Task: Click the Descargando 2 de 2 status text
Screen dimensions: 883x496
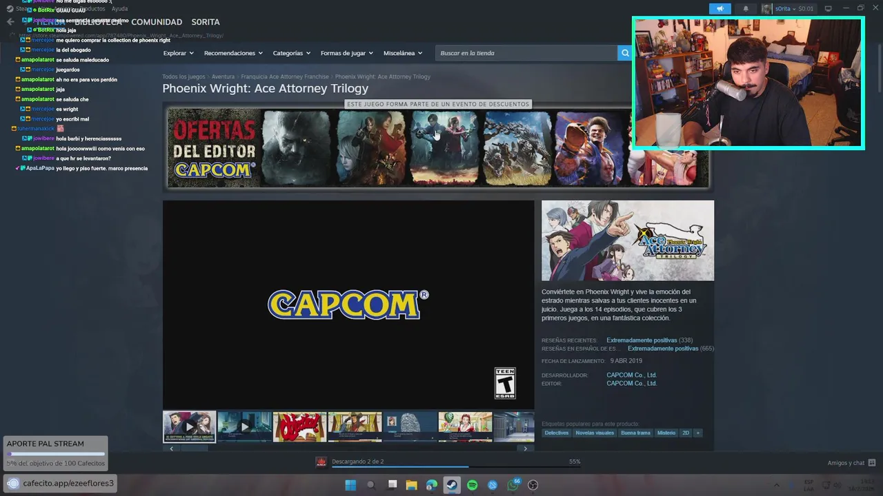Action: [357, 461]
